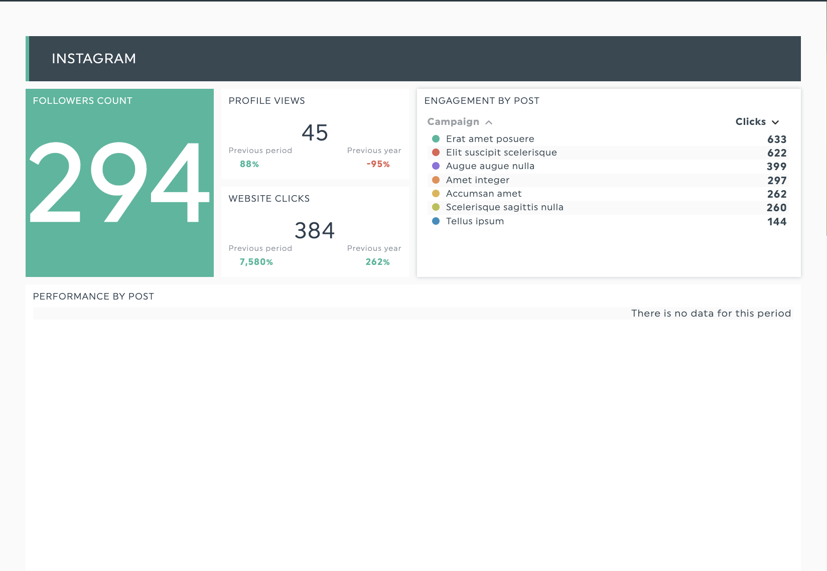Screen dimensions: 827x571
Task: Click the 399 clicks value
Action: click(777, 167)
